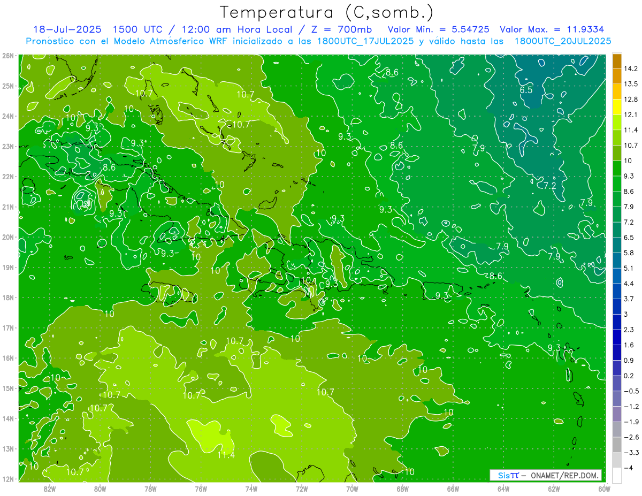Click the legend label "5.1"

(x=630, y=268)
